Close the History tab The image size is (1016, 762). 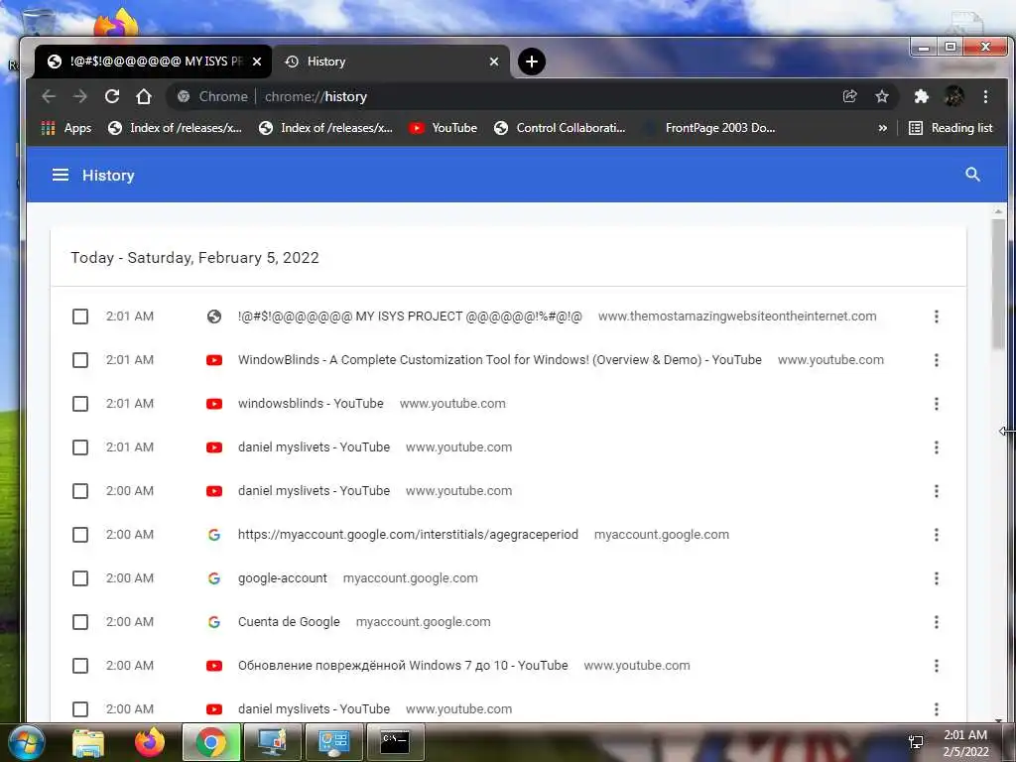494,62
